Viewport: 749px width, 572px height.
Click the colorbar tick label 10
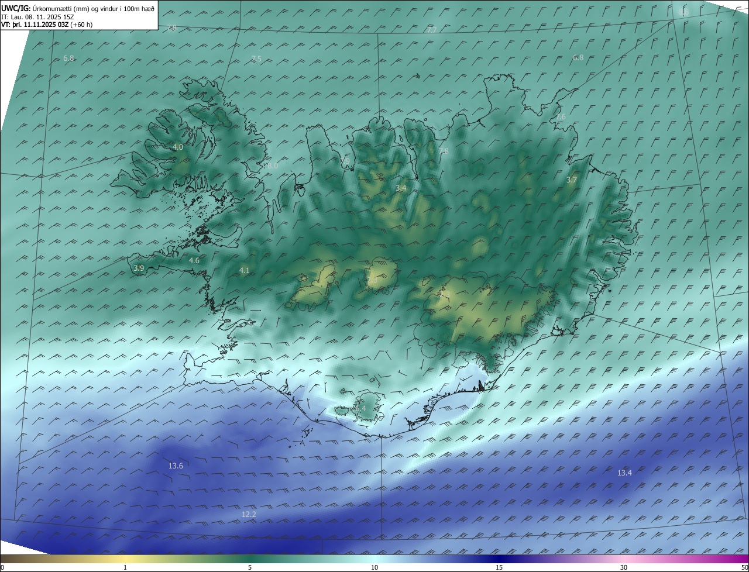tap(374, 567)
